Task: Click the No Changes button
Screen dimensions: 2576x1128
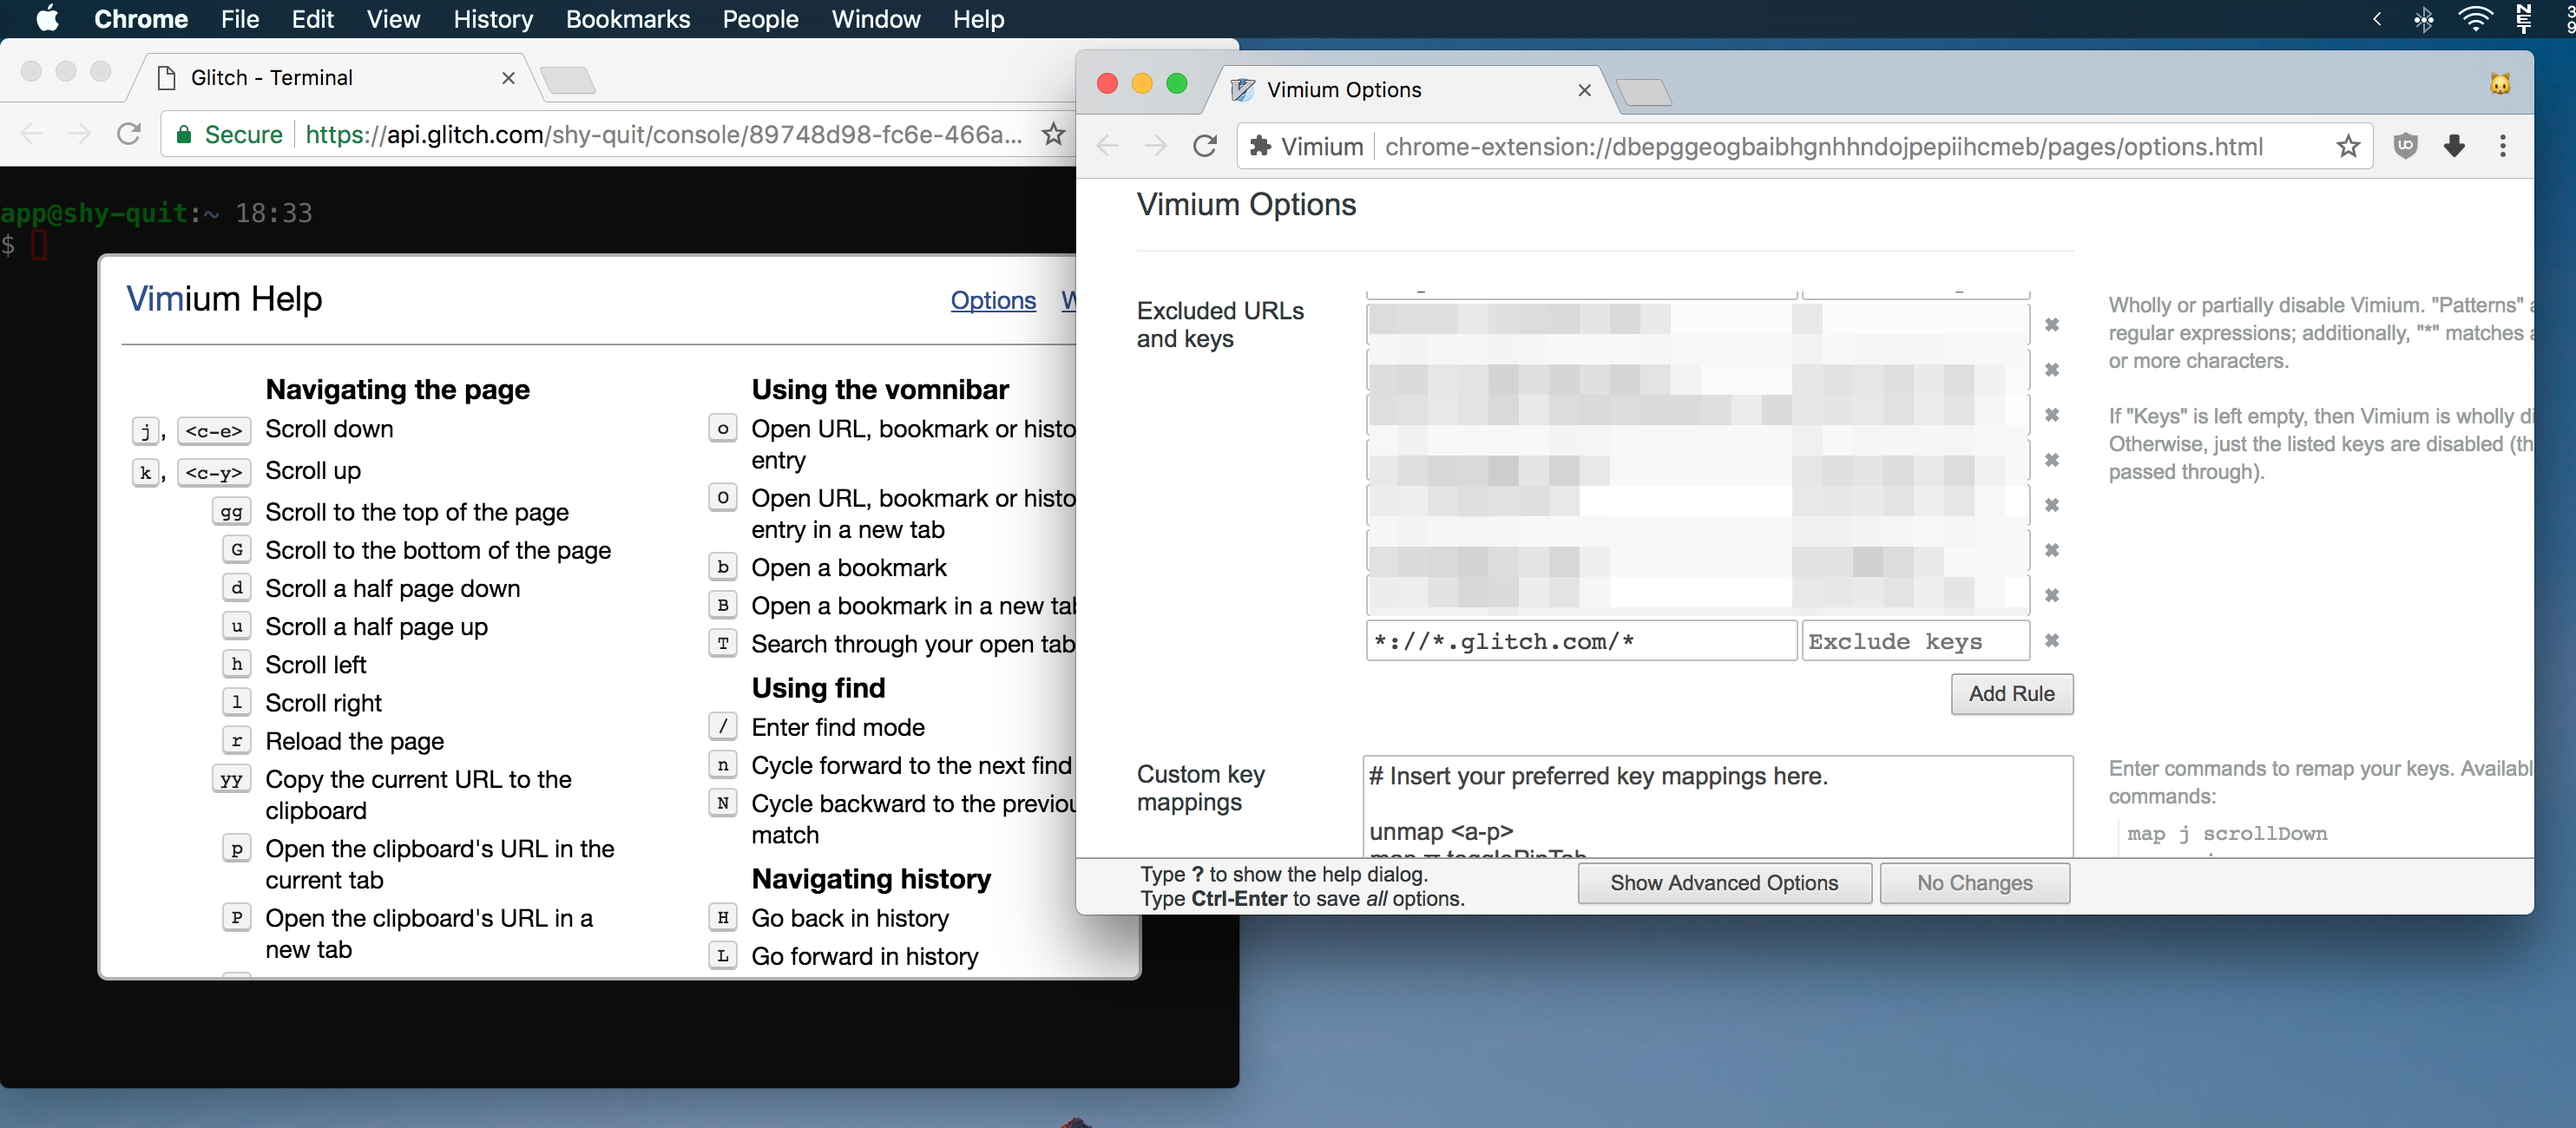Action: [1974, 883]
